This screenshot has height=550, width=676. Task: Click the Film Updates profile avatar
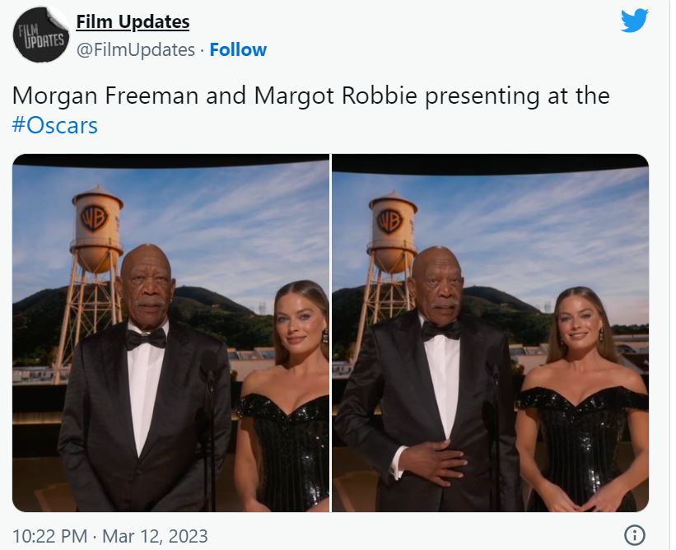point(41,35)
